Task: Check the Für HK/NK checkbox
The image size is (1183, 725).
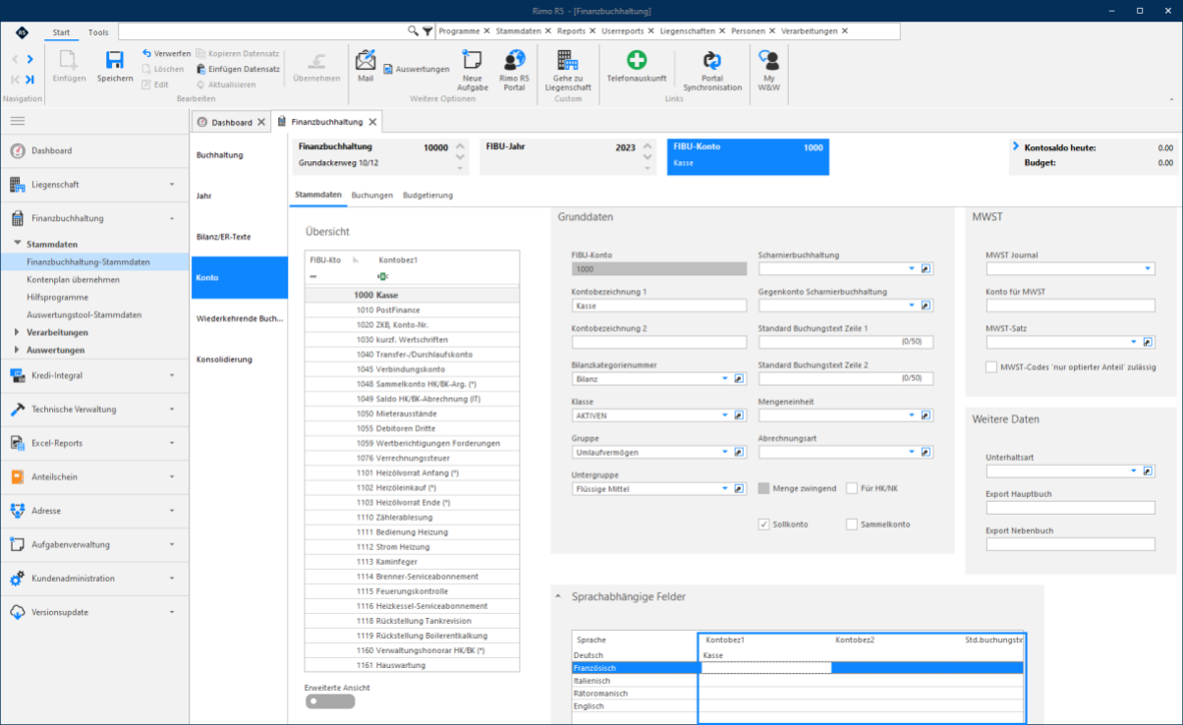Action: [x=852, y=488]
